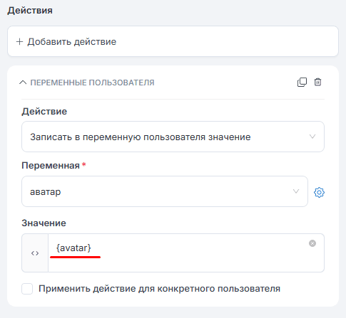346x318 pixels.
Task: Duplicate the user variables action block
Action: 302,83
